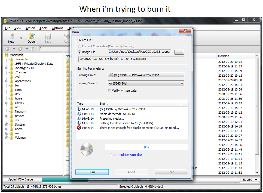Click info icon on the 'Media detected' row
The height and width of the screenshot is (193, 263).
pos(79,114)
